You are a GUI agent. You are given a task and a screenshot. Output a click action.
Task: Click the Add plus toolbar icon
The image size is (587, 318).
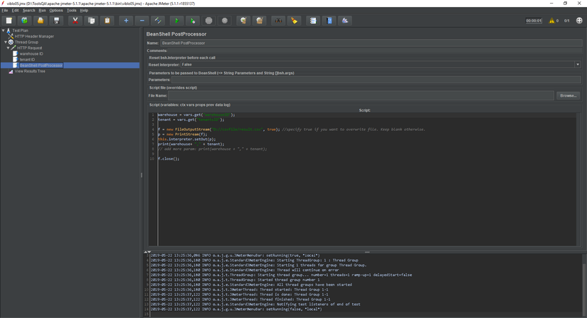click(x=126, y=21)
